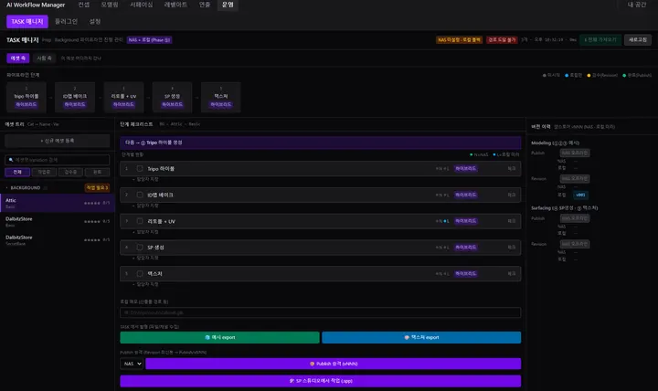Open the 운영 top navigation tab
The image size is (658, 391).
click(228, 5)
